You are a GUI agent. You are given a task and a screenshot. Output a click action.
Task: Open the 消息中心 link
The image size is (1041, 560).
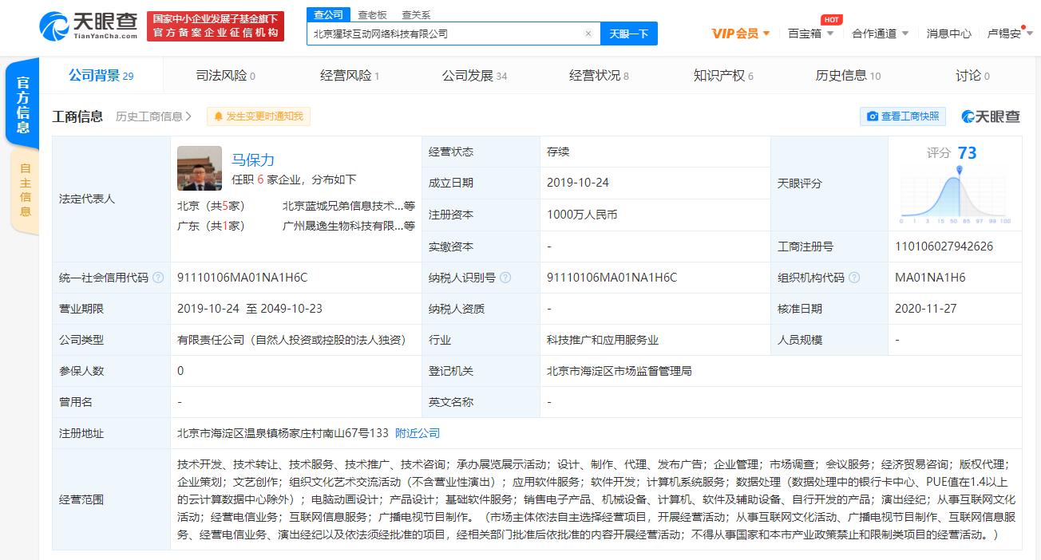tap(949, 34)
